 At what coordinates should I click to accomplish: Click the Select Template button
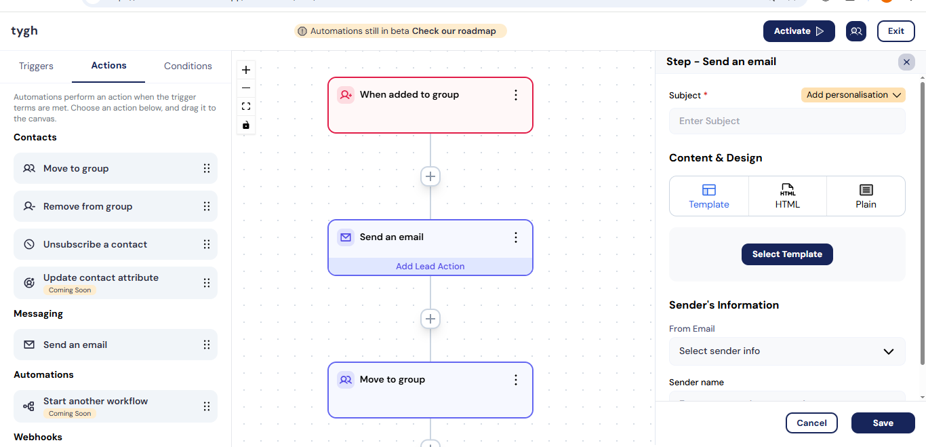pyautogui.click(x=787, y=254)
